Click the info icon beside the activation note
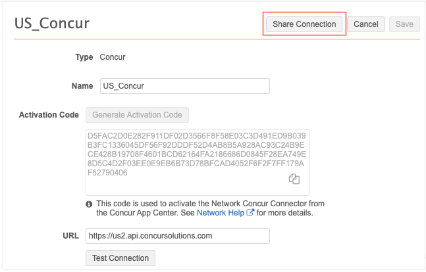426x272 pixels. (90, 204)
